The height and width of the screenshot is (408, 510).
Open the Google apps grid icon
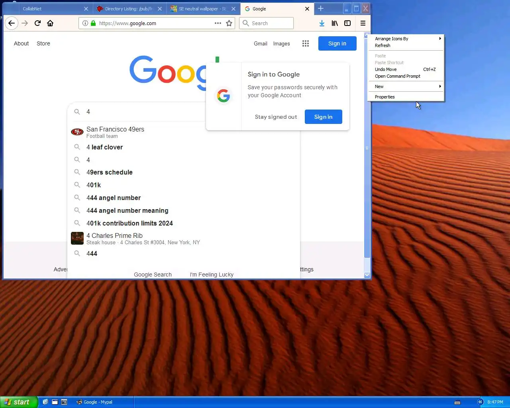[306, 43]
